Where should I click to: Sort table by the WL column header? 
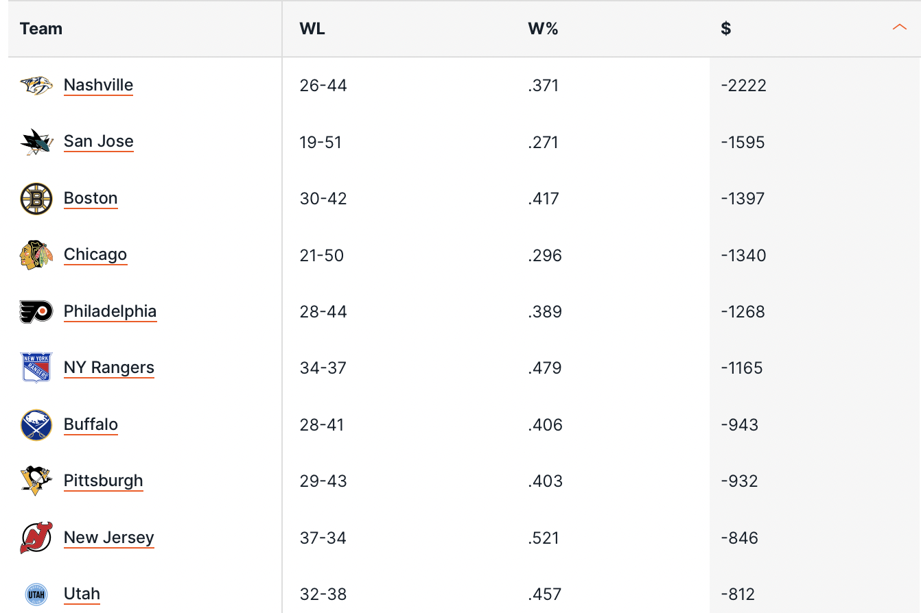[x=312, y=29]
